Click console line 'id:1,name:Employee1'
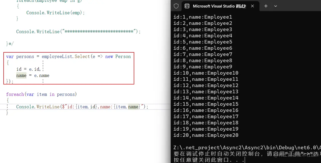 click(203, 17)
